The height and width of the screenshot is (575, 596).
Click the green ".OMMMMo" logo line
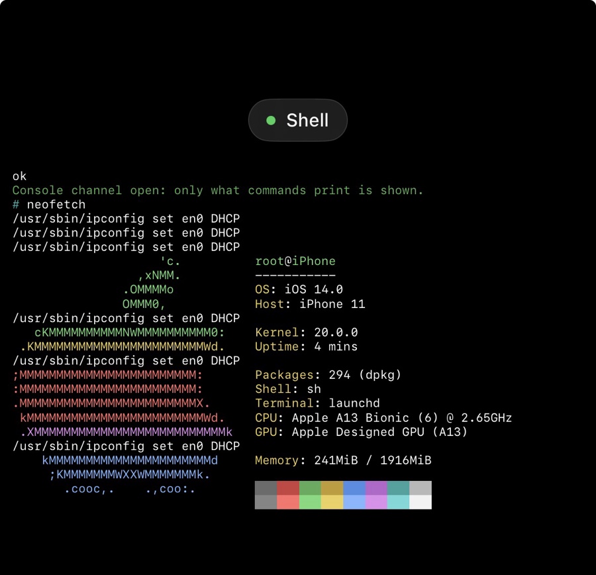148,289
